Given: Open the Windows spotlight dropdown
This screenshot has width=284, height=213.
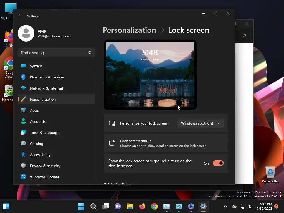Looking at the screenshot, I should [201, 123].
